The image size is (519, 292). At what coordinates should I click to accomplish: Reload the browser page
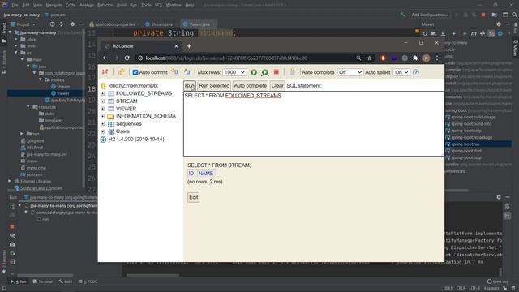127,58
